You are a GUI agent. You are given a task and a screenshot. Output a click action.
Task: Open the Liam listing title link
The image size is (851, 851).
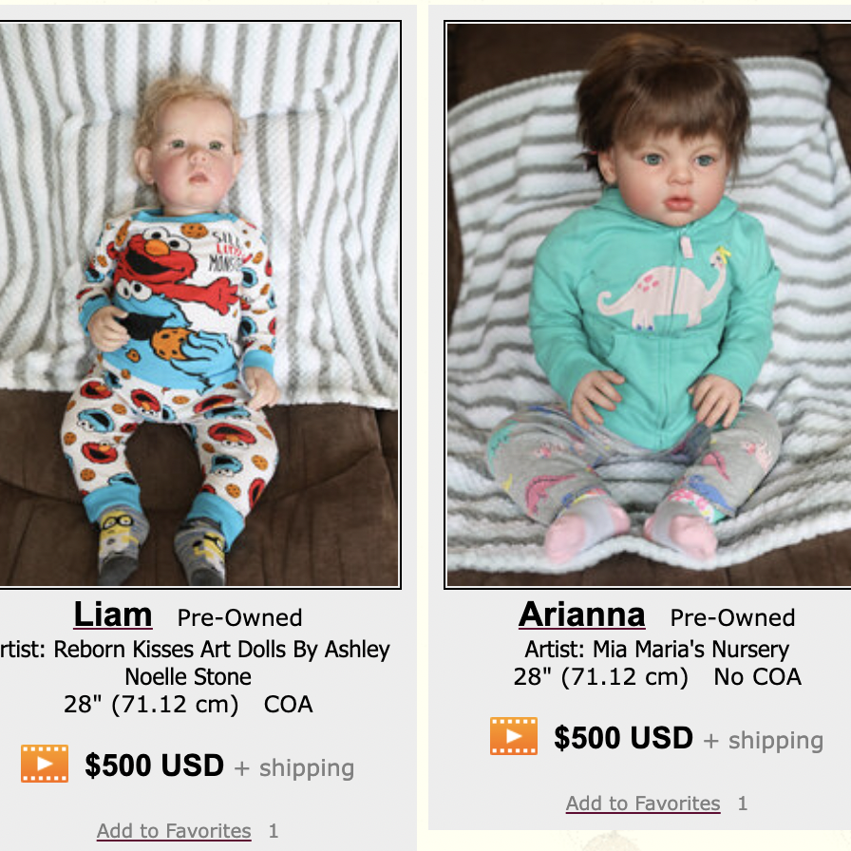(113, 615)
